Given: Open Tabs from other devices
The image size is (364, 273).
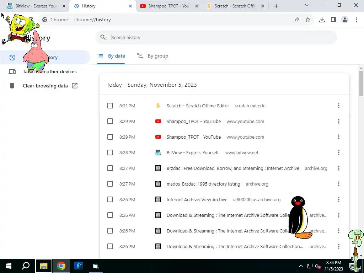Looking at the screenshot, I should pyautogui.click(x=45, y=71).
